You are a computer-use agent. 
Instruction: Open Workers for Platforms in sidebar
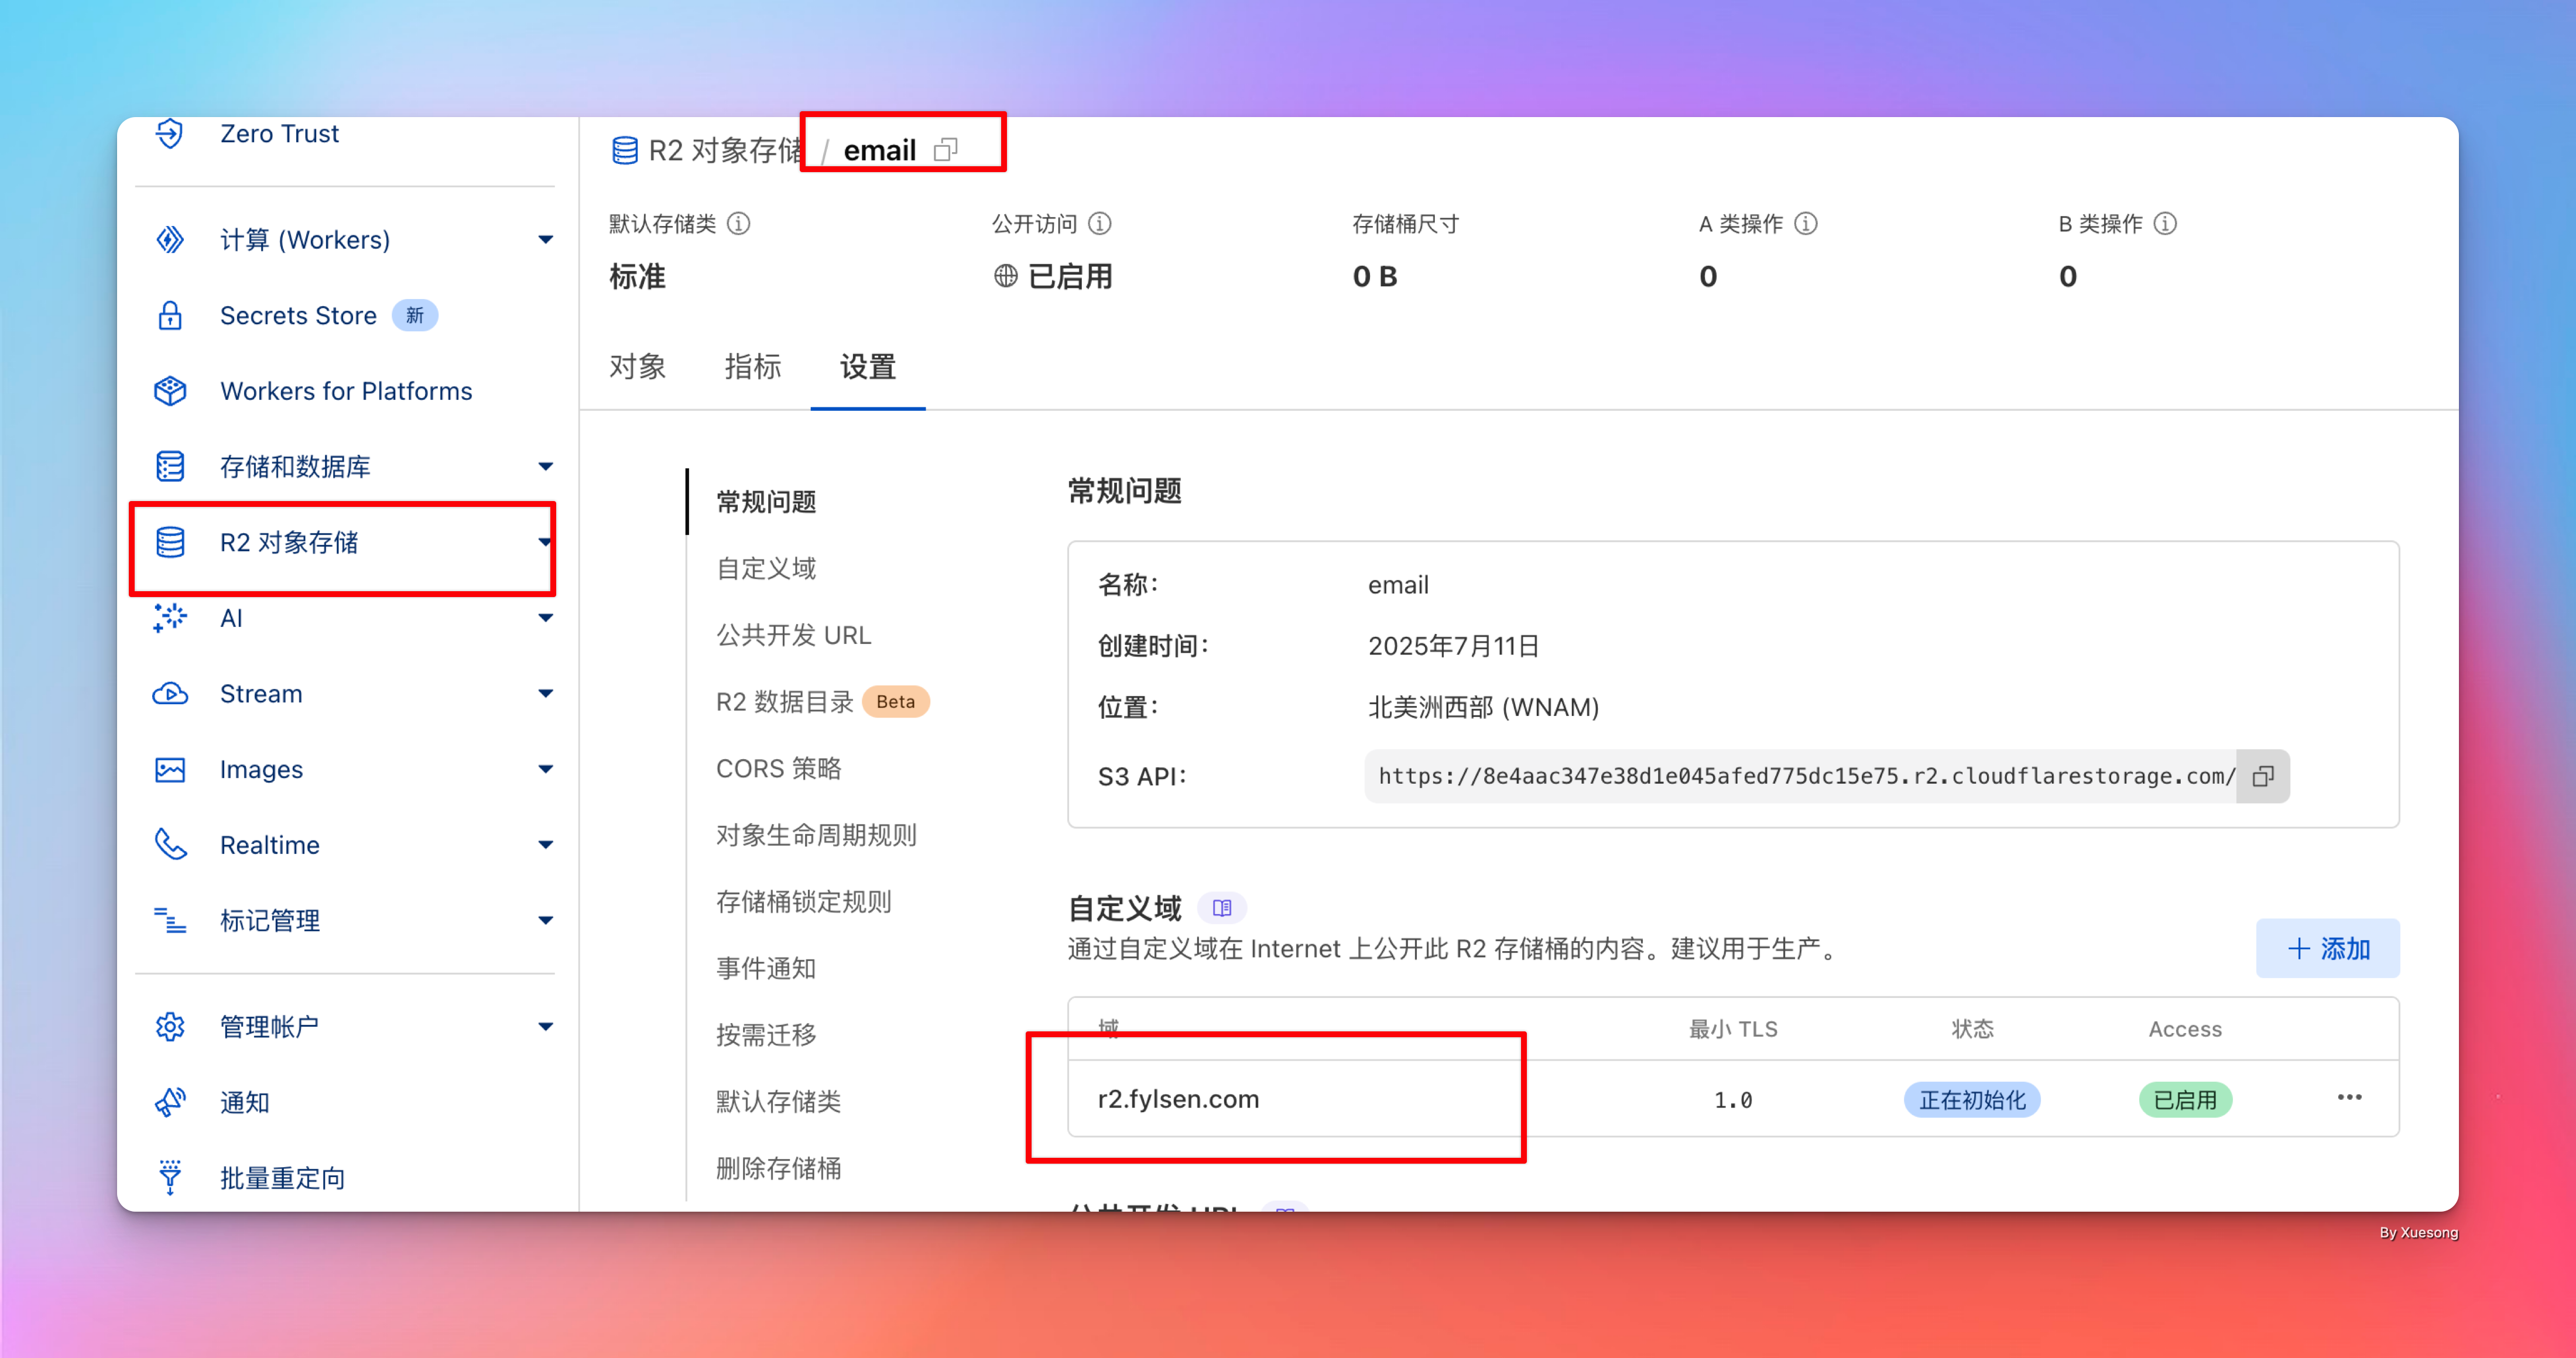[x=346, y=391]
